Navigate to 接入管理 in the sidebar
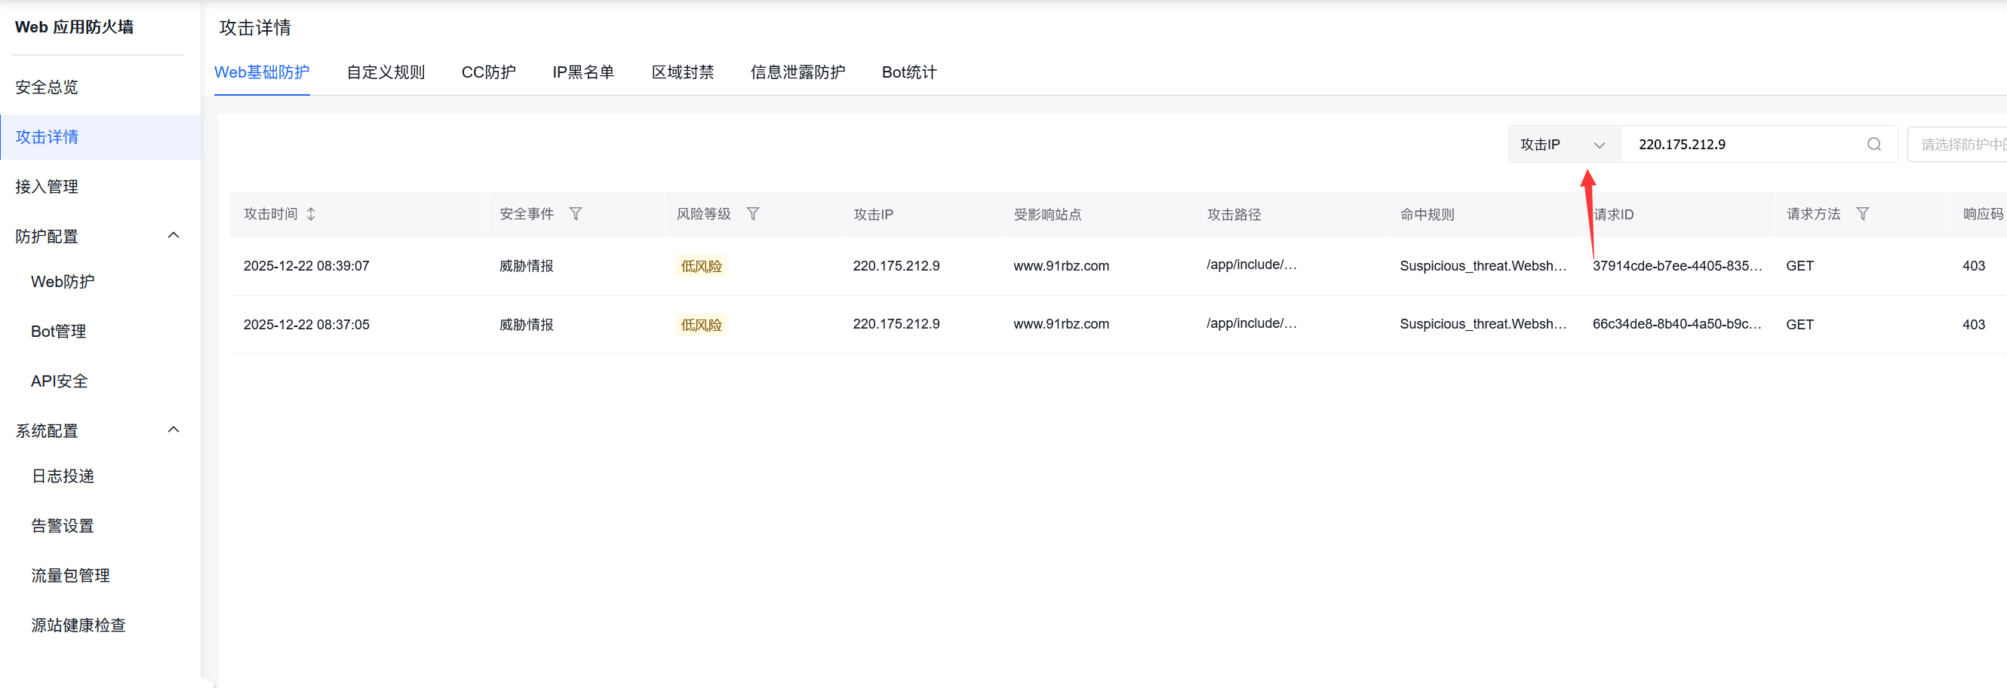The image size is (2007, 688). pyautogui.click(x=47, y=186)
